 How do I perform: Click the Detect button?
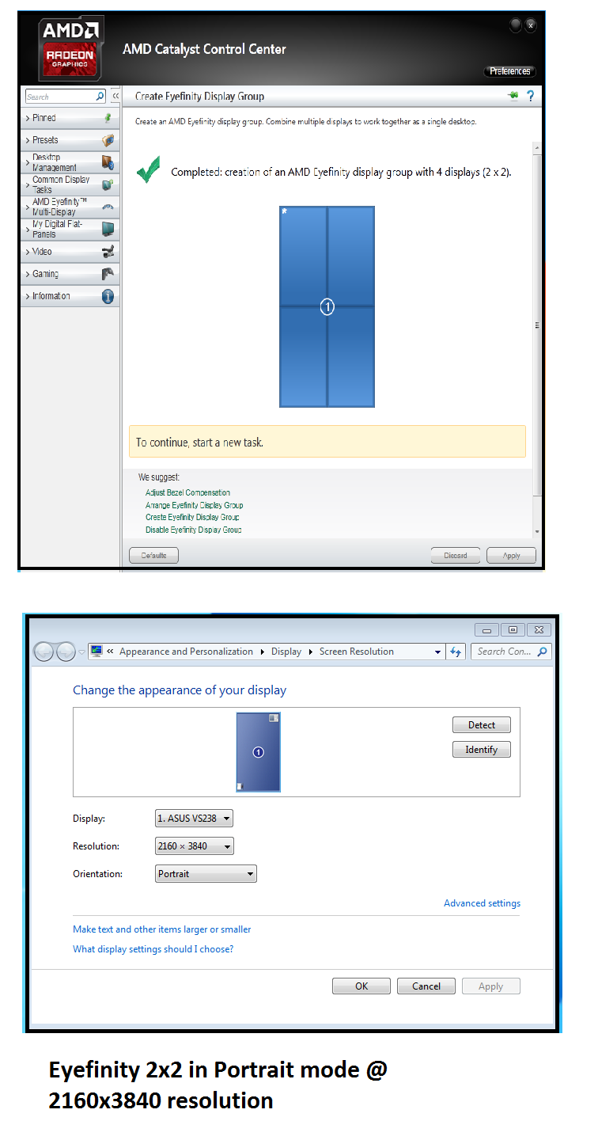click(482, 725)
